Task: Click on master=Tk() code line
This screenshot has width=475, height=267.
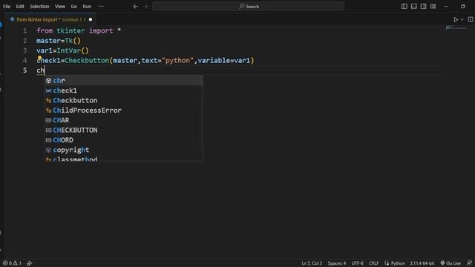Action: [x=59, y=41]
